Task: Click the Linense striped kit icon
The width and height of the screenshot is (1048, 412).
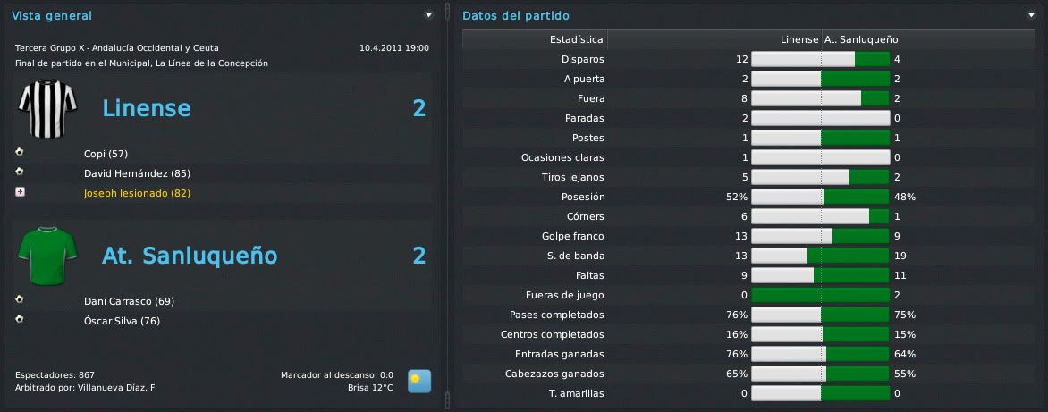Action: coord(47,109)
